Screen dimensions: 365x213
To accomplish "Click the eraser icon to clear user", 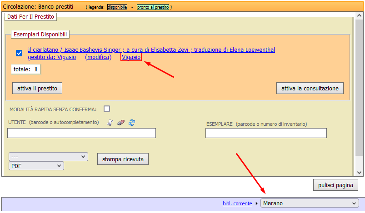I will coord(120,123).
